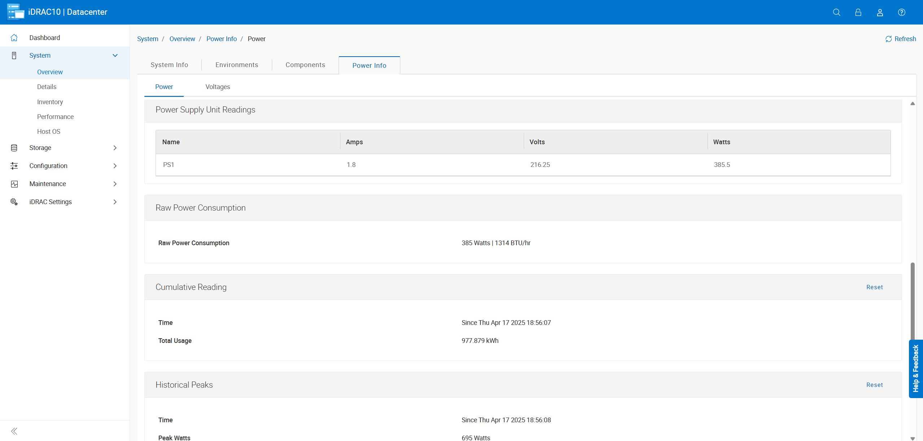Click the iDRAC Settings gear icon

pos(14,202)
